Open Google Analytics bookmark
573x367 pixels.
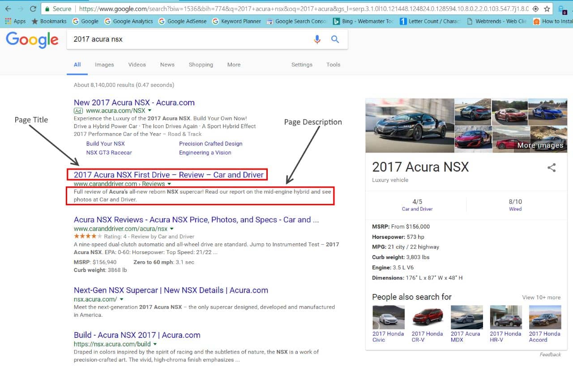[x=128, y=21]
